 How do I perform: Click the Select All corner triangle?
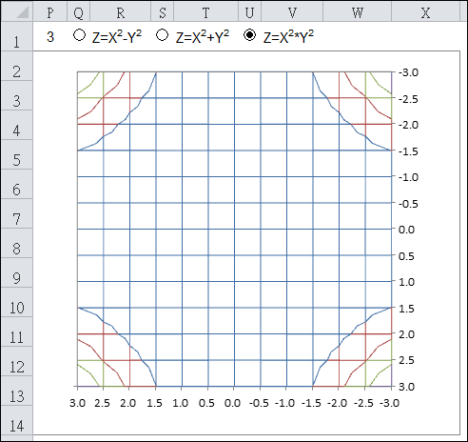point(16,11)
